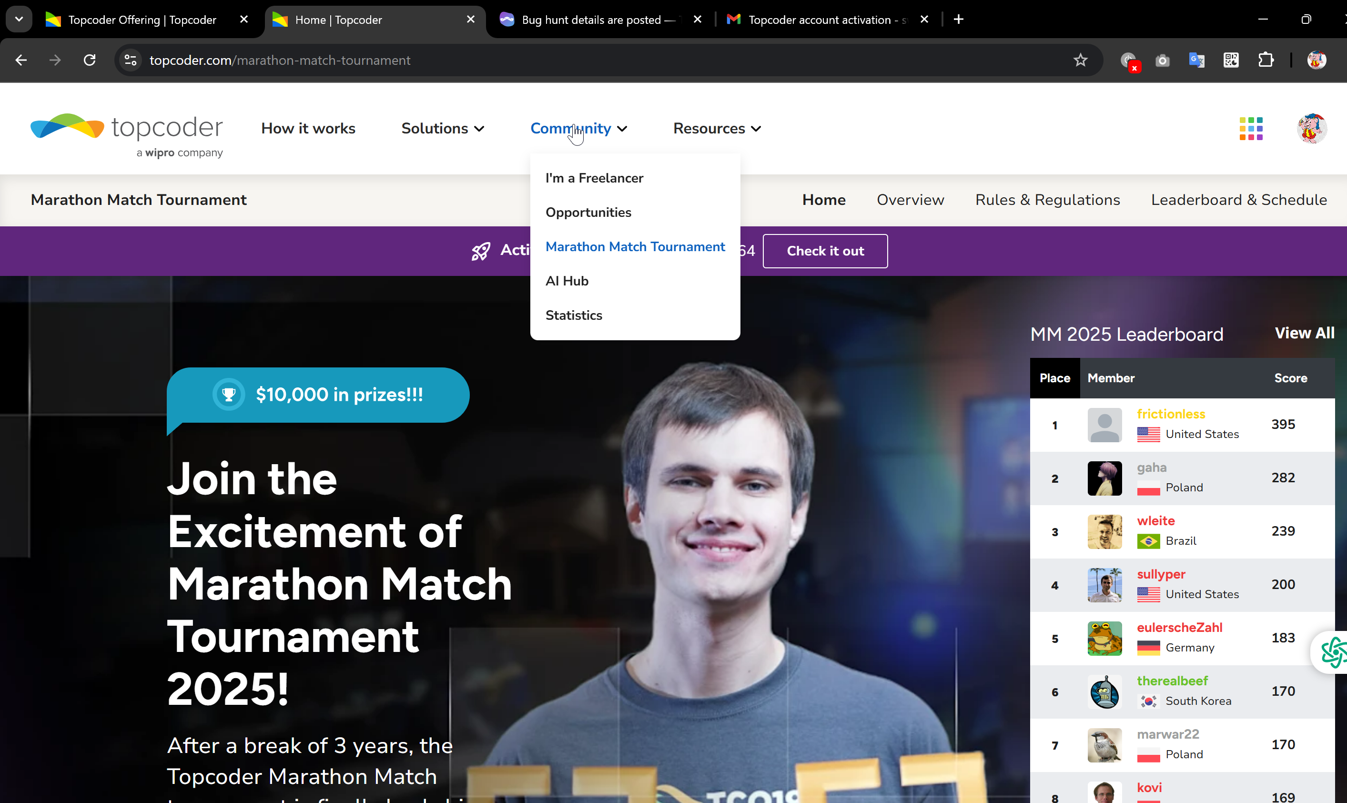Click the user avatar in site header
Viewport: 1347px width, 803px height.
[1311, 129]
